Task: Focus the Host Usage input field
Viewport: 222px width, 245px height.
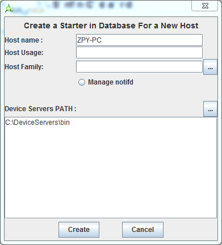Action: (139, 53)
